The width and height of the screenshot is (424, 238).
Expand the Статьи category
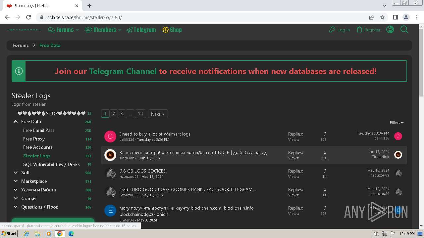click(16, 198)
